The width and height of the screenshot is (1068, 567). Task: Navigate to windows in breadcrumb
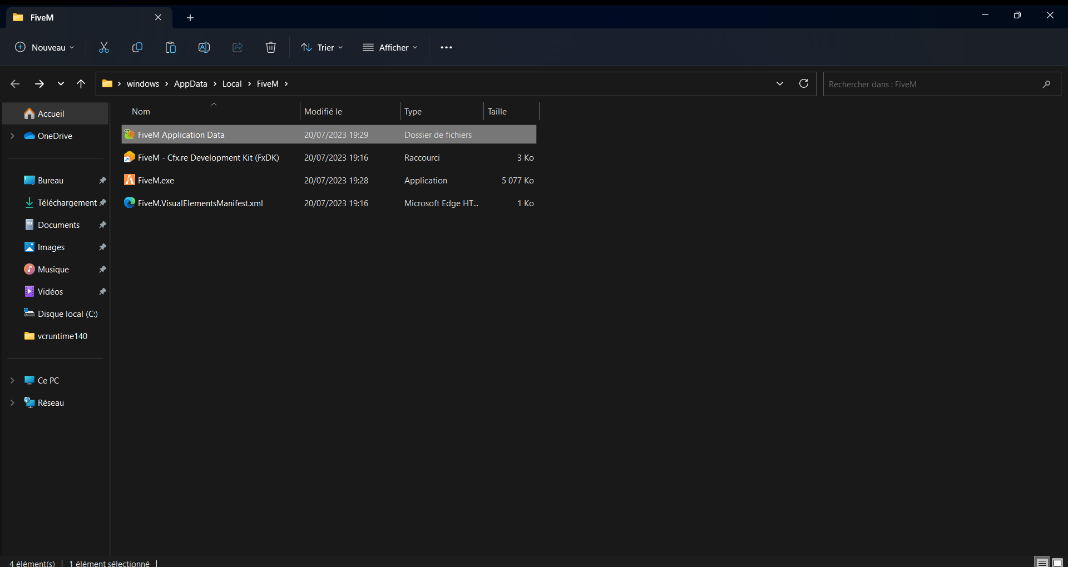143,84
